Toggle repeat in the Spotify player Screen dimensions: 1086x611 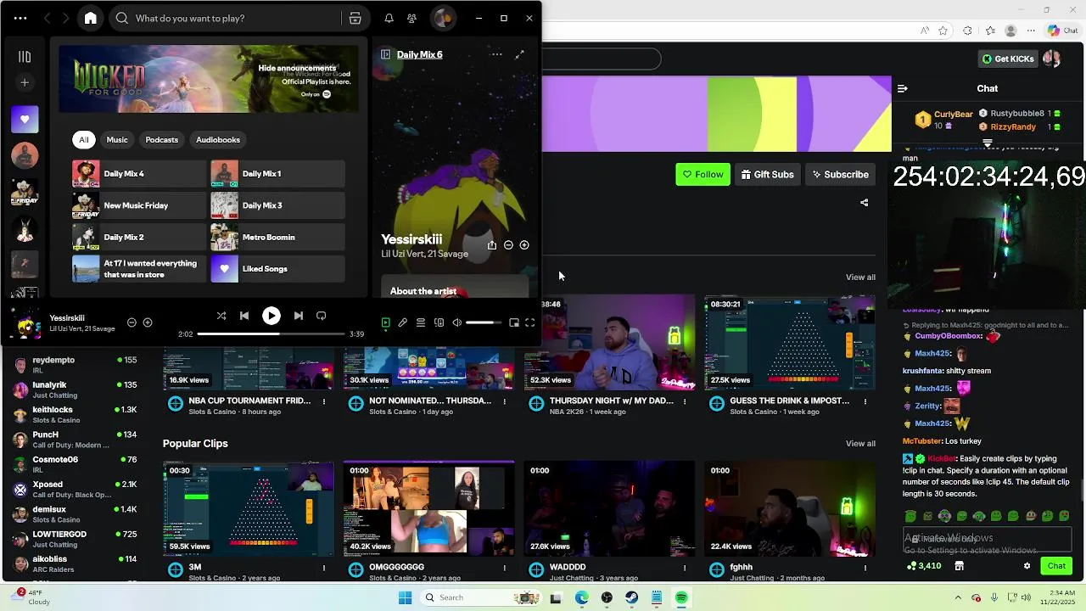[x=321, y=316]
